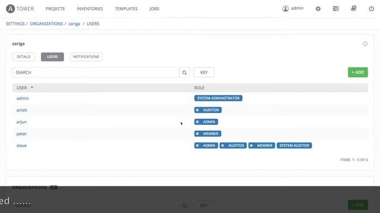The image size is (380, 213).
Task: Remove peter's Member role with X
Action: (x=197, y=134)
